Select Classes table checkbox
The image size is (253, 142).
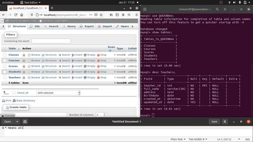pyautogui.click(x=5, y=55)
